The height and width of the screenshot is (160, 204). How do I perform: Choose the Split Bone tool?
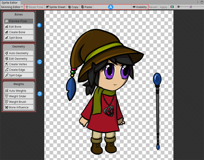19,38
